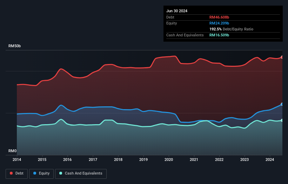Click the 2021 x-axis label
Image resolution: width=288 pixels, height=184 pixels.
[x=194, y=160]
